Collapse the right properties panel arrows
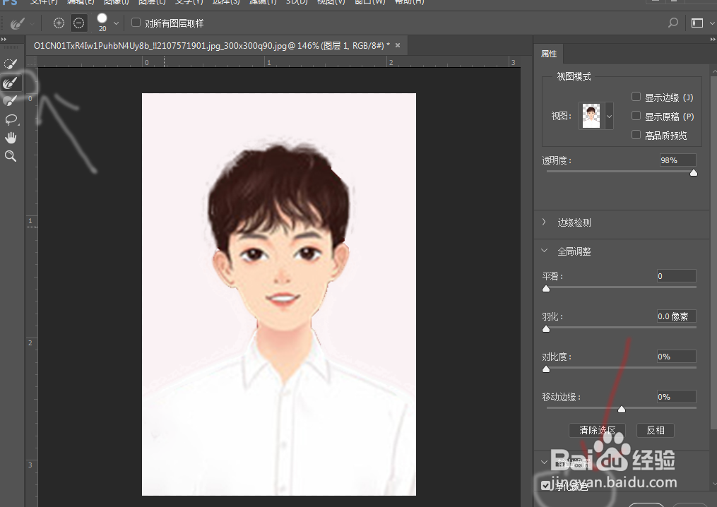The height and width of the screenshot is (507, 717). click(713, 40)
